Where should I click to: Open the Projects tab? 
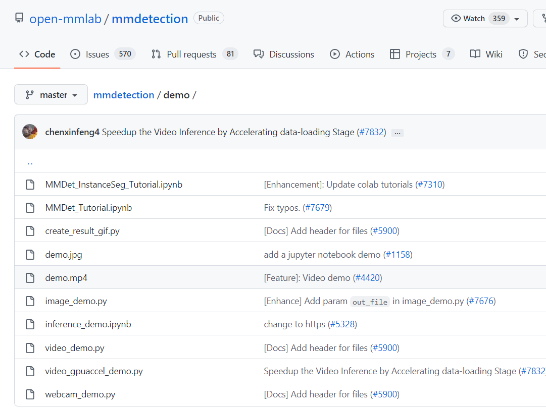pos(422,54)
